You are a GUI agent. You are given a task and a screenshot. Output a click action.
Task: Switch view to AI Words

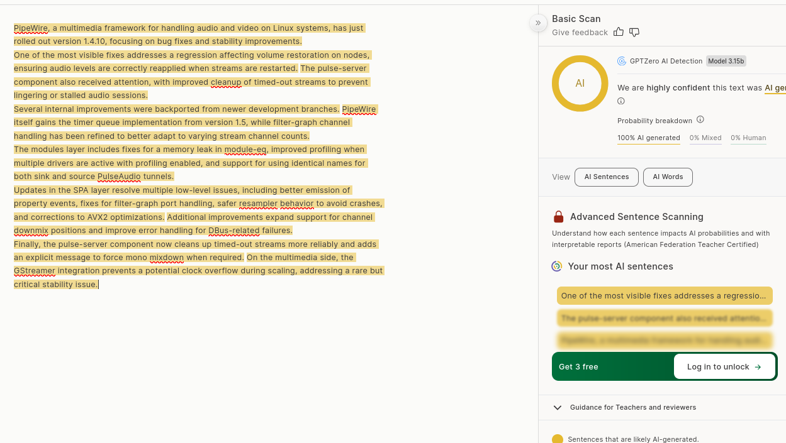pos(668,177)
